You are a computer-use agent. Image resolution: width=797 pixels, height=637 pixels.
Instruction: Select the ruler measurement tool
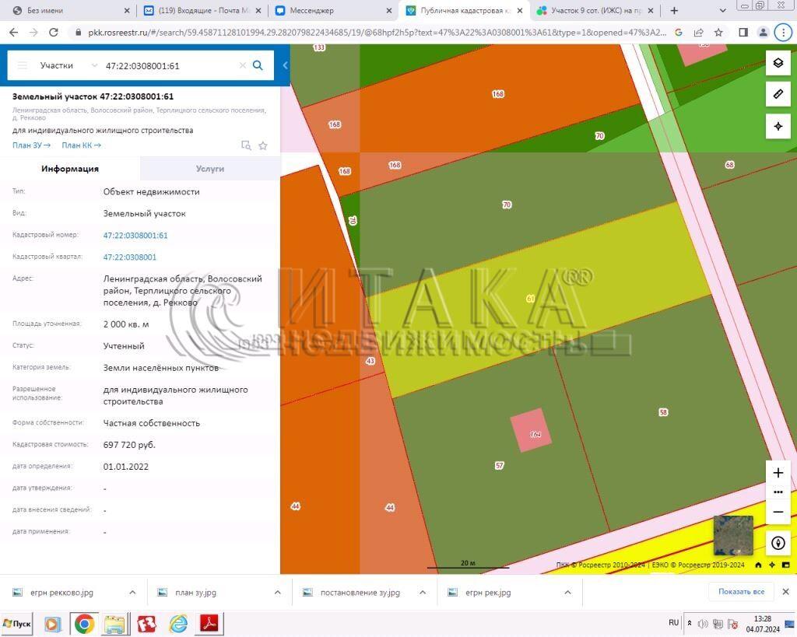pyautogui.click(x=778, y=94)
